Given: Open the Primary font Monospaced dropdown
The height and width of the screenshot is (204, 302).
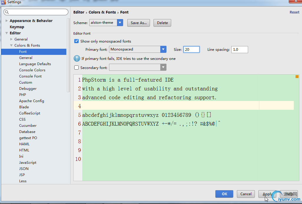Looking at the screenshot, I should [x=163, y=49].
